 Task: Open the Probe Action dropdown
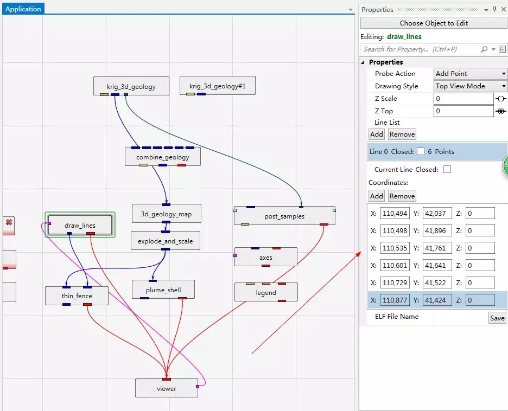point(470,74)
